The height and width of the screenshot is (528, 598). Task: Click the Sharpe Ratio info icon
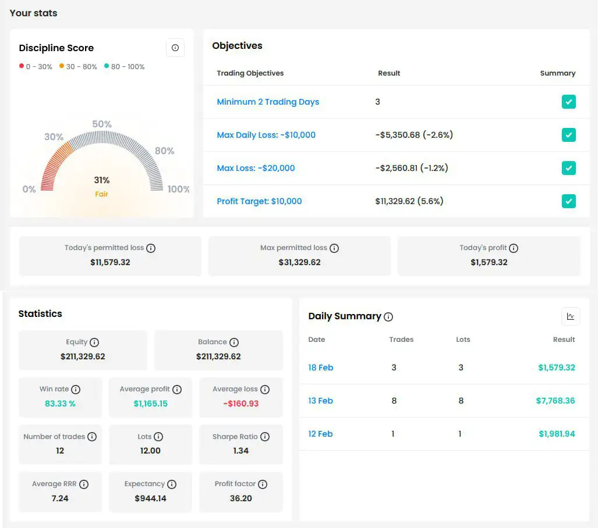coord(265,437)
